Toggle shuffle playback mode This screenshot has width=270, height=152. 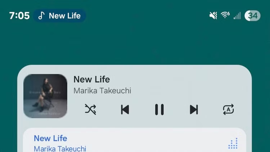tap(90, 109)
